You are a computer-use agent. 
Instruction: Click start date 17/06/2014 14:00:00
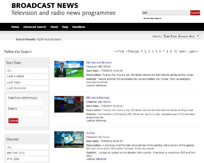[x=111, y=71]
